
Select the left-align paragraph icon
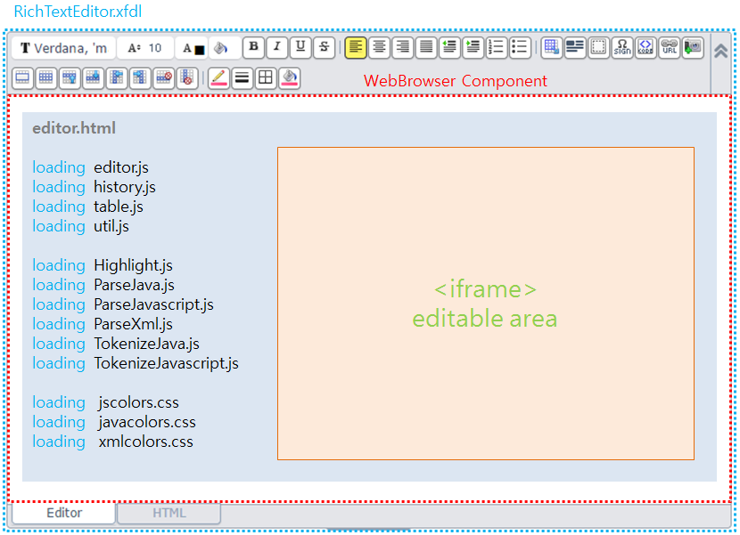point(355,48)
